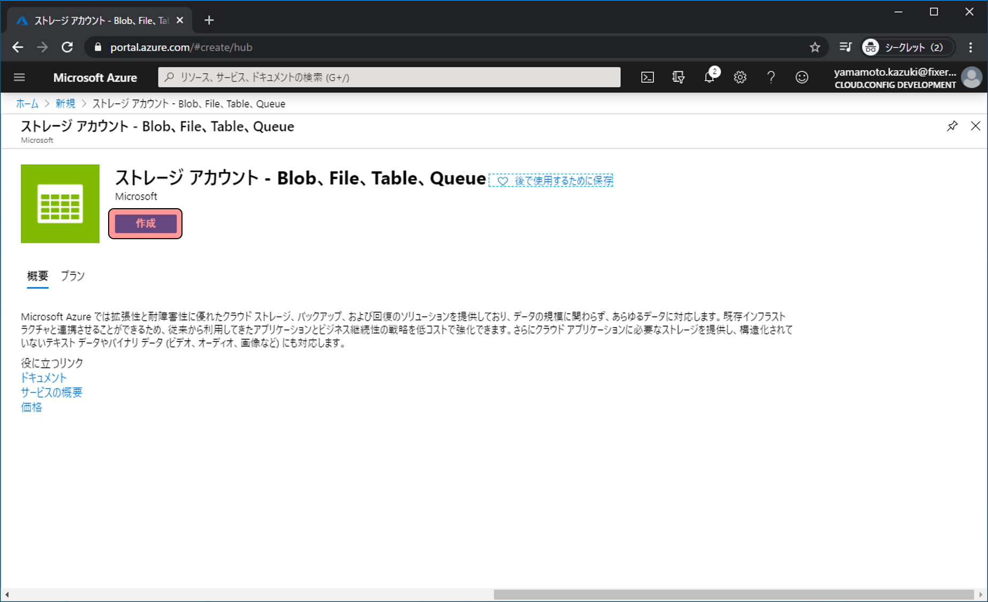Show notifications via the bell icon

click(709, 78)
